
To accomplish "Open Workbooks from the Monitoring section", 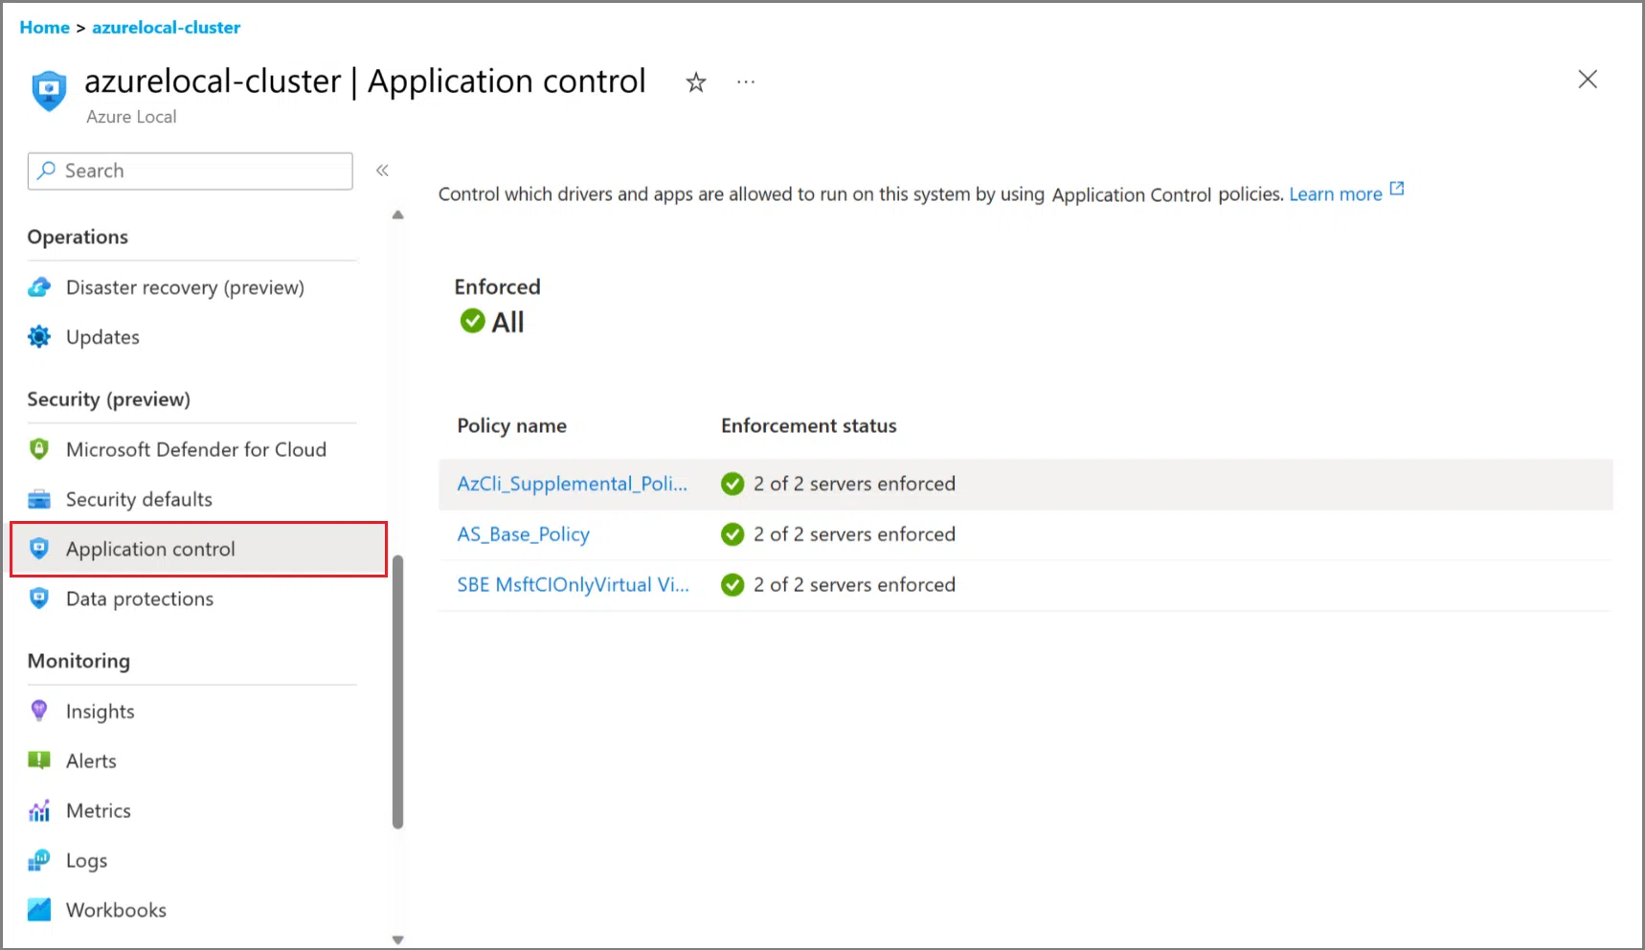I will 116,910.
